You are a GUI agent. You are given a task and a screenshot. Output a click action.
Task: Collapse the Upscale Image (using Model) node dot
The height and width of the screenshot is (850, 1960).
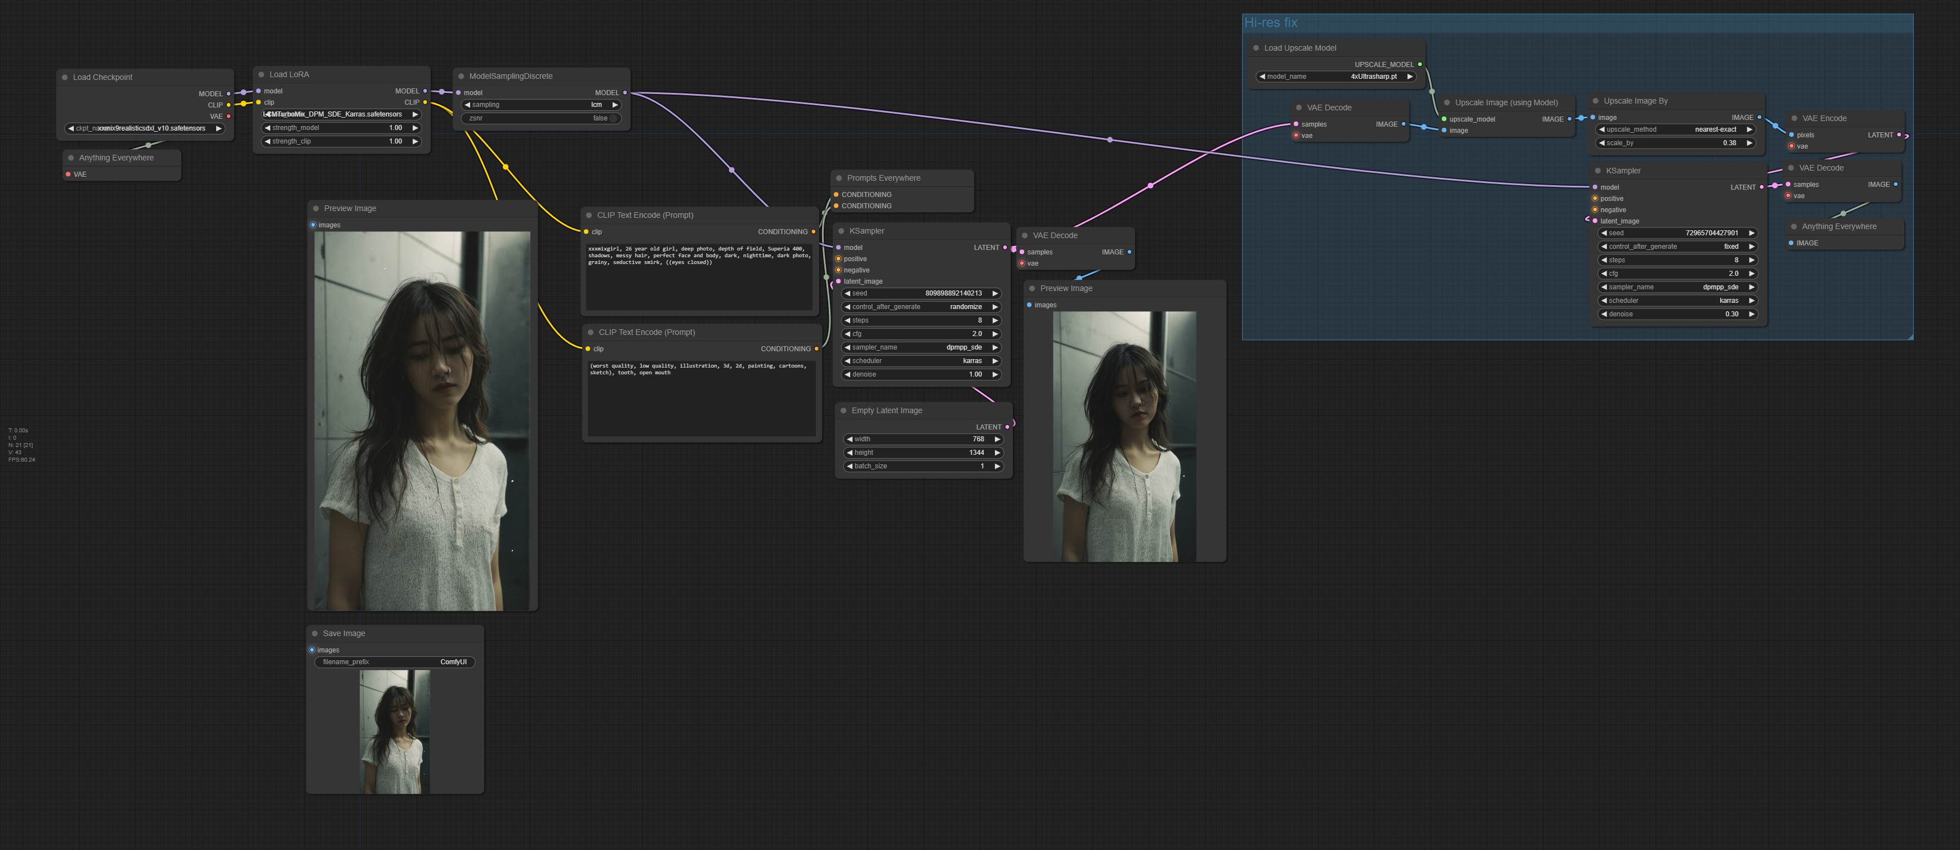point(1446,102)
